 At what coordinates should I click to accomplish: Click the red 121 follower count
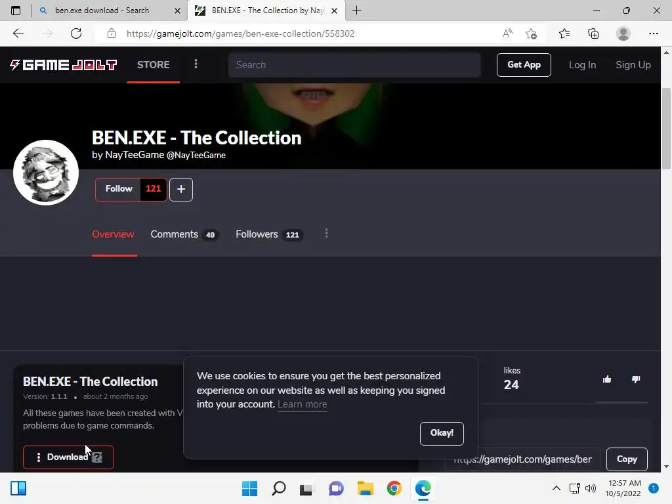tap(154, 189)
